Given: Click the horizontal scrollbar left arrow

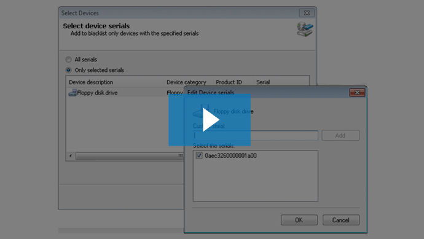Looking at the screenshot, I should pyautogui.click(x=71, y=155).
